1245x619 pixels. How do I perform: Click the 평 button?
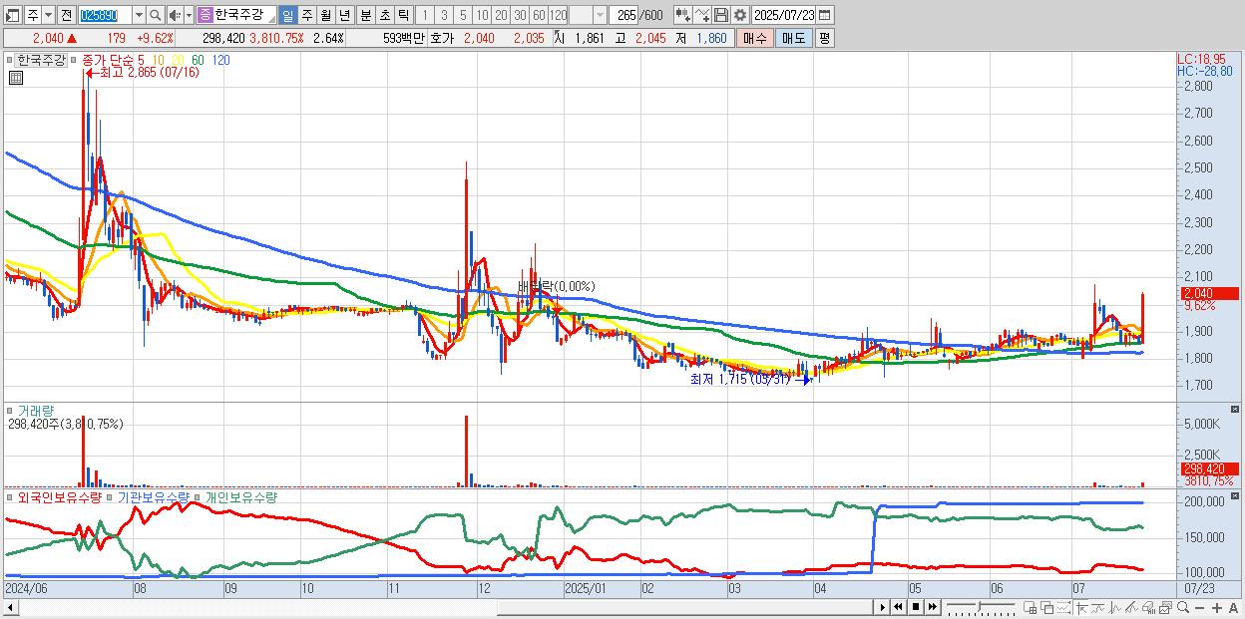tap(824, 38)
